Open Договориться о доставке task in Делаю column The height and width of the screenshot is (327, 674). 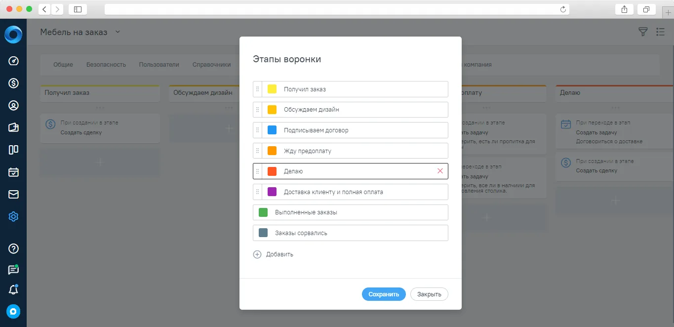pyautogui.click(x=615, y=132)
